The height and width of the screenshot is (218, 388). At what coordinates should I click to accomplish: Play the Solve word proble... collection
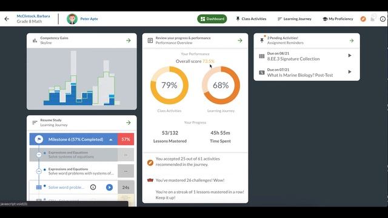click(x=109, y=187)
